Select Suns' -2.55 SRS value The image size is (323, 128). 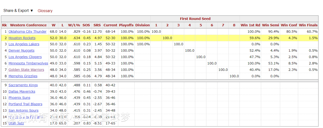pyautogui.click(x=97, y=98)
